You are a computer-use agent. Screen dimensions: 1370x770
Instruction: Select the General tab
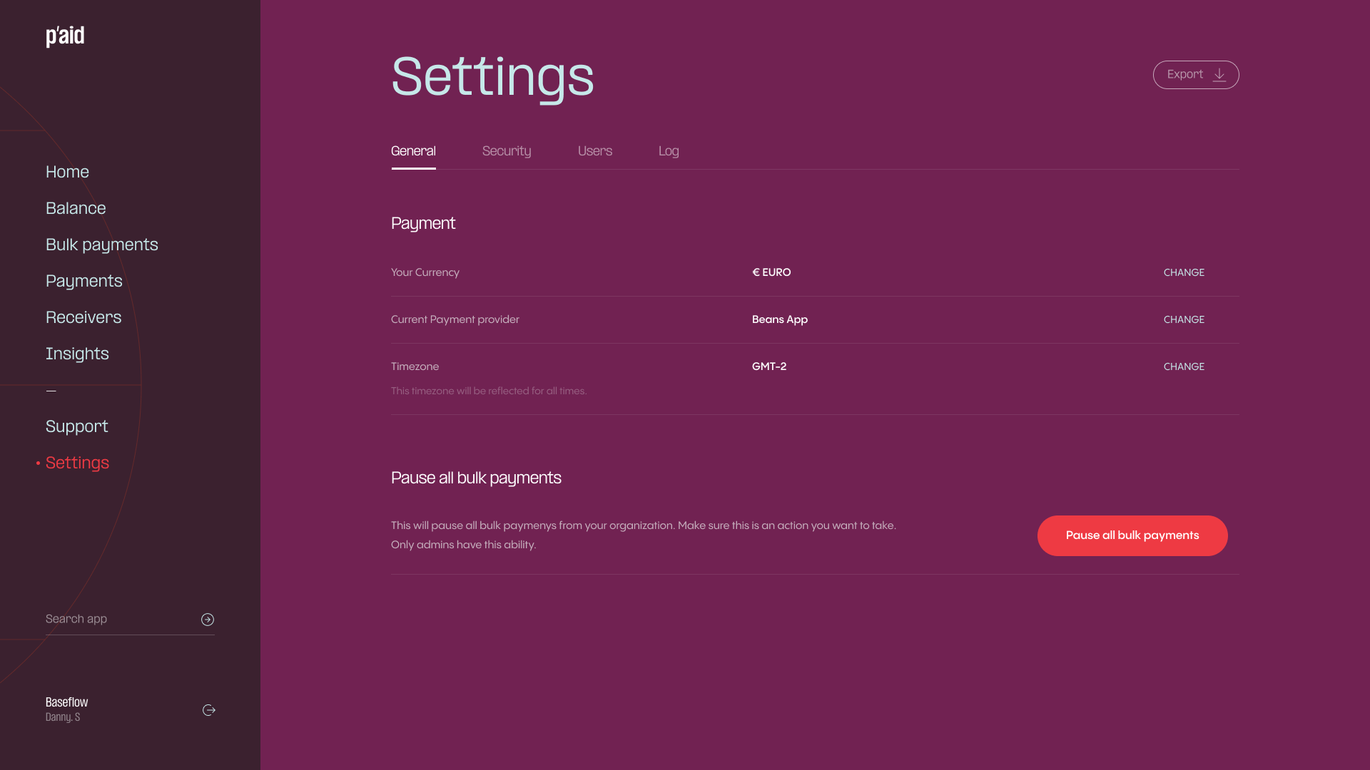413,151
